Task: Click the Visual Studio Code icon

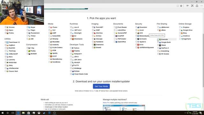Action: click(73, 74)
